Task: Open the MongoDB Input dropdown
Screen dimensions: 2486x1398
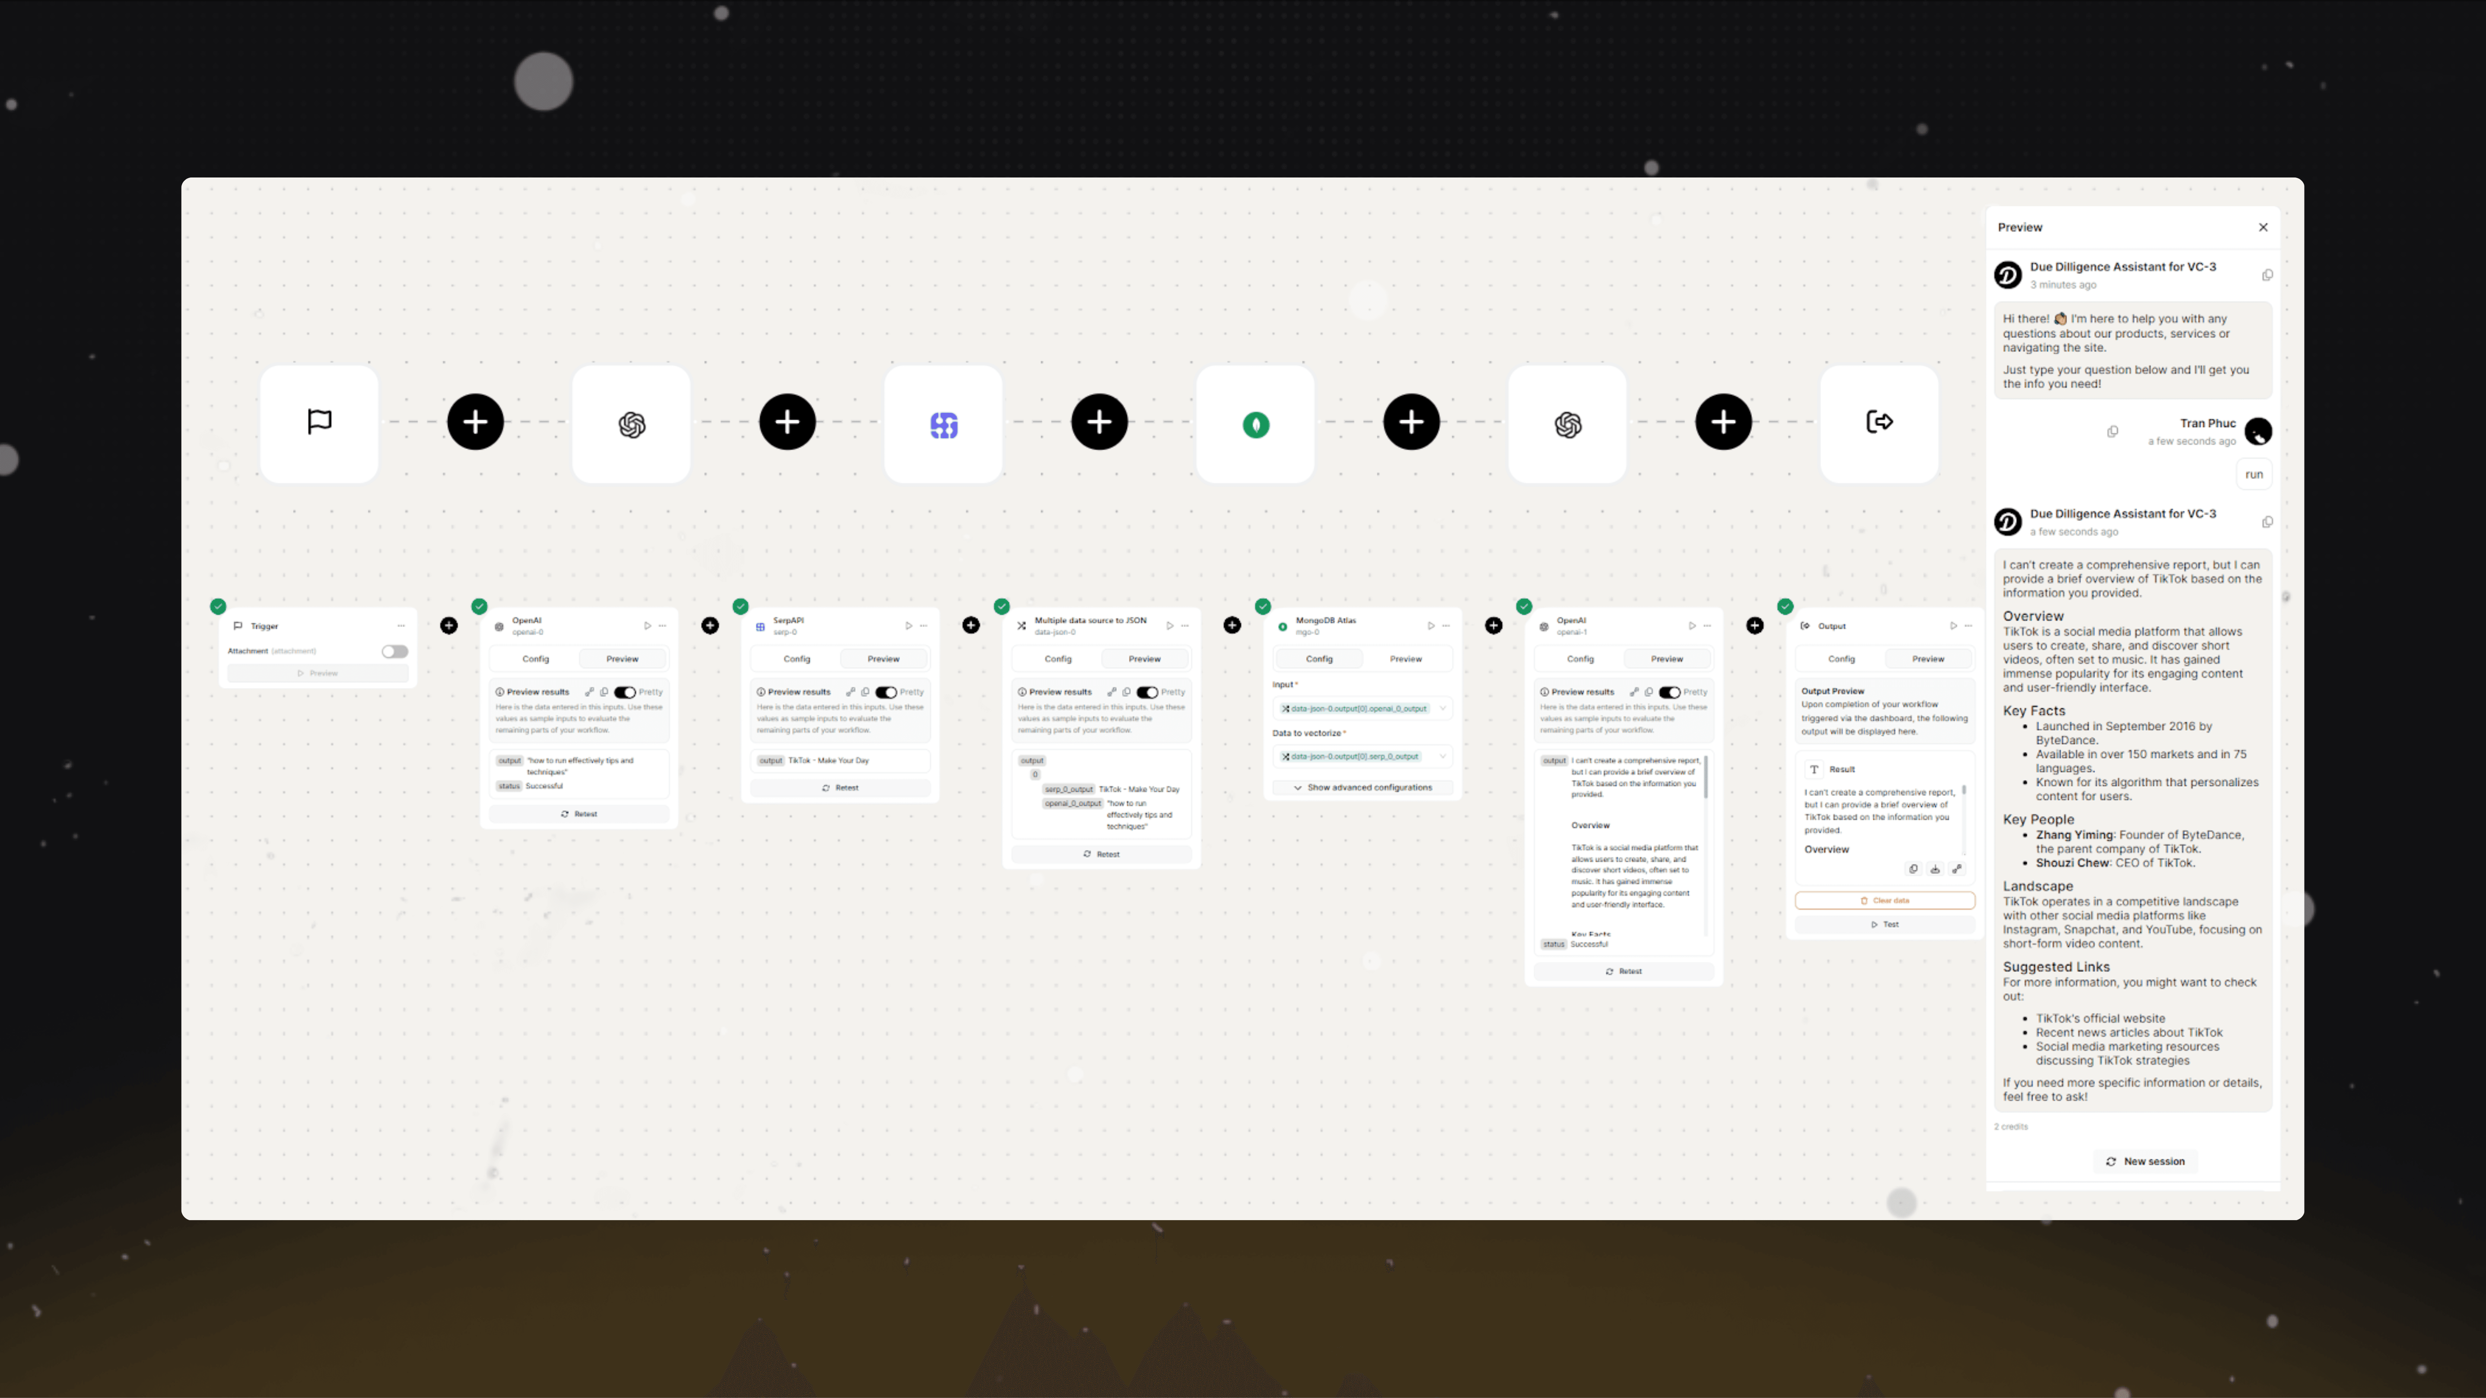Action: point(1362,708)
